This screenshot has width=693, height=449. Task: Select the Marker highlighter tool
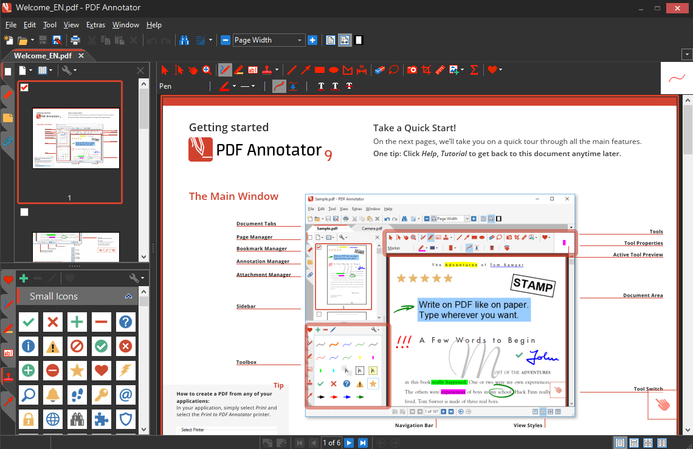click(239, 70)
